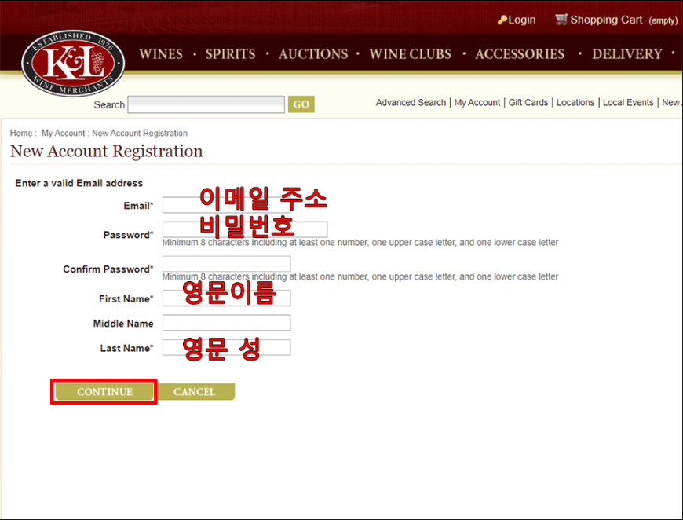Screen dimensions: 683x520
Task: Click into the Last Name field
Action: pos(227,347)
